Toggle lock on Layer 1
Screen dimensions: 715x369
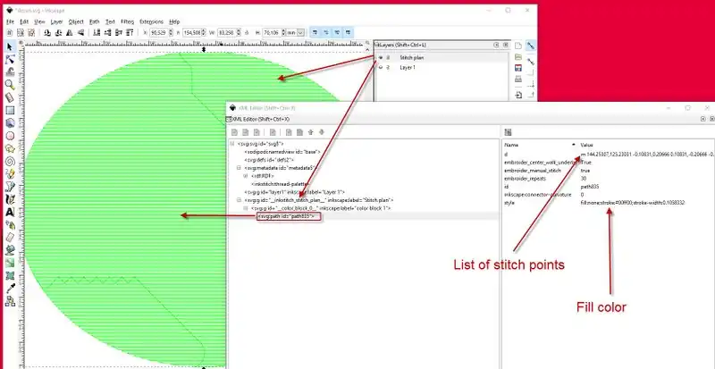[x=389, y=68]
